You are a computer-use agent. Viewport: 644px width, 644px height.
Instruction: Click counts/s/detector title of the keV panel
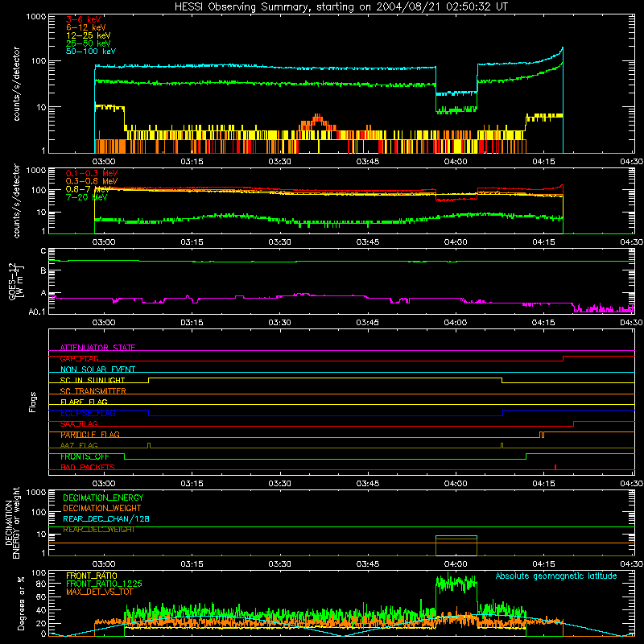coord(16,84)
